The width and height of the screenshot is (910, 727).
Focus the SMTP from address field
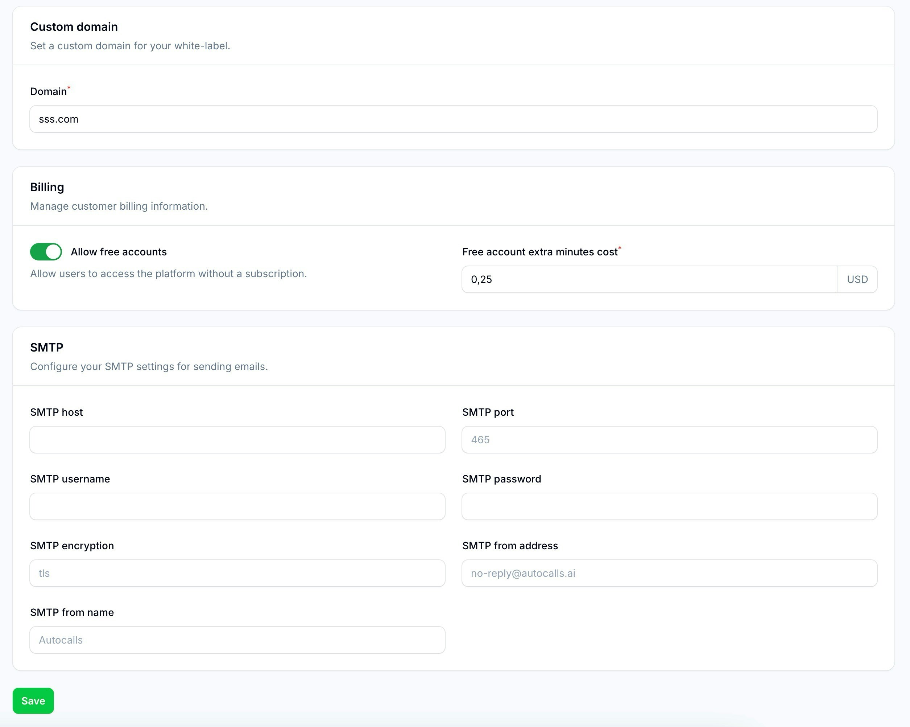pos(669,573)
